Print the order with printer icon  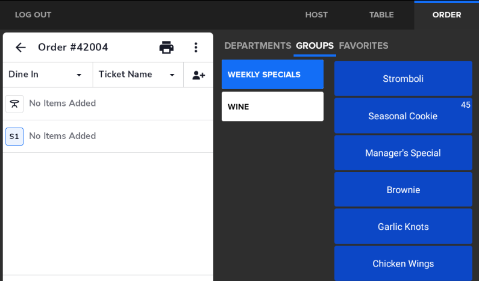[166, 48]
